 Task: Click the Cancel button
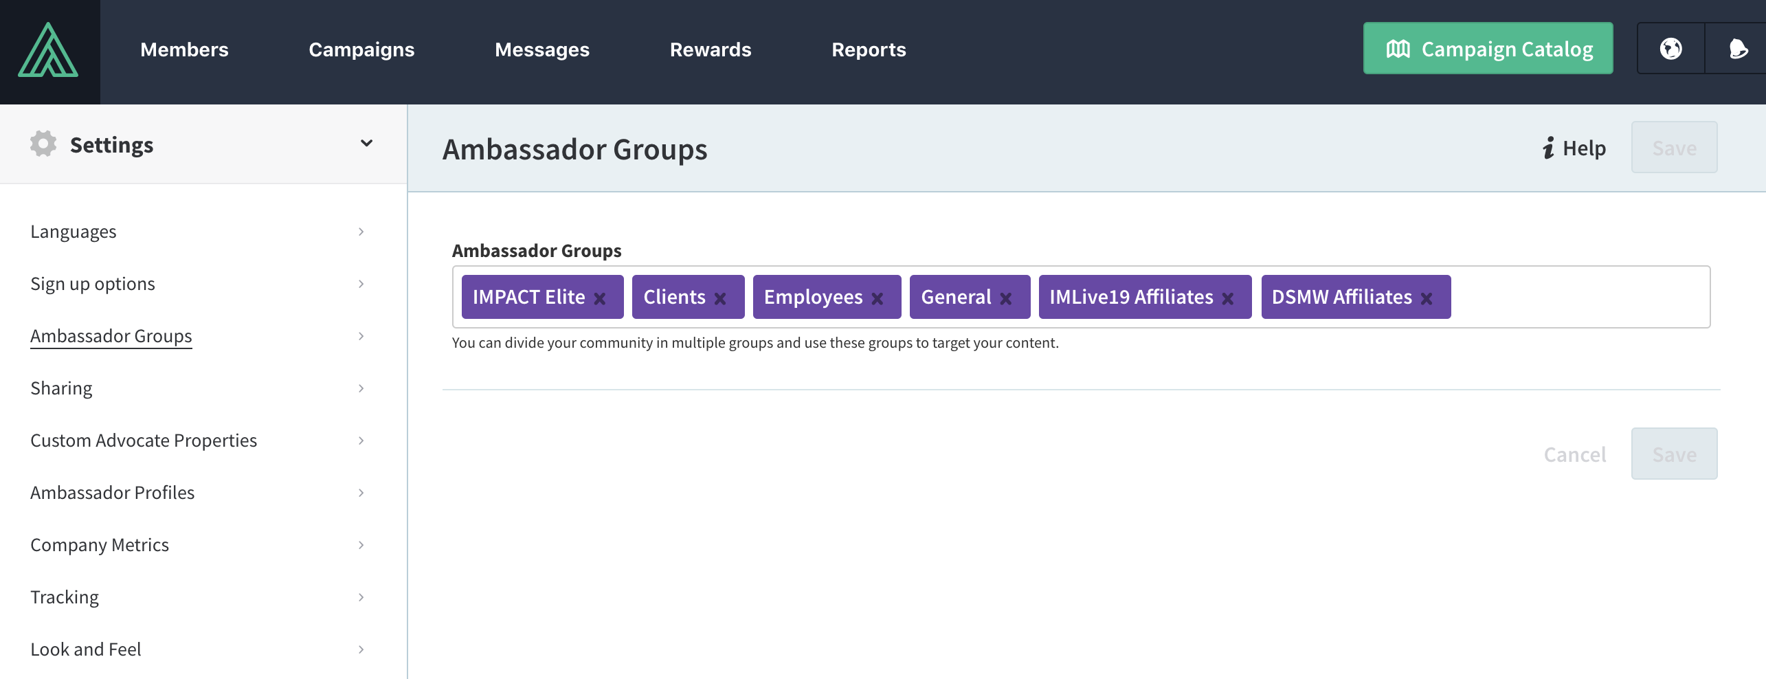(1575, 454)
